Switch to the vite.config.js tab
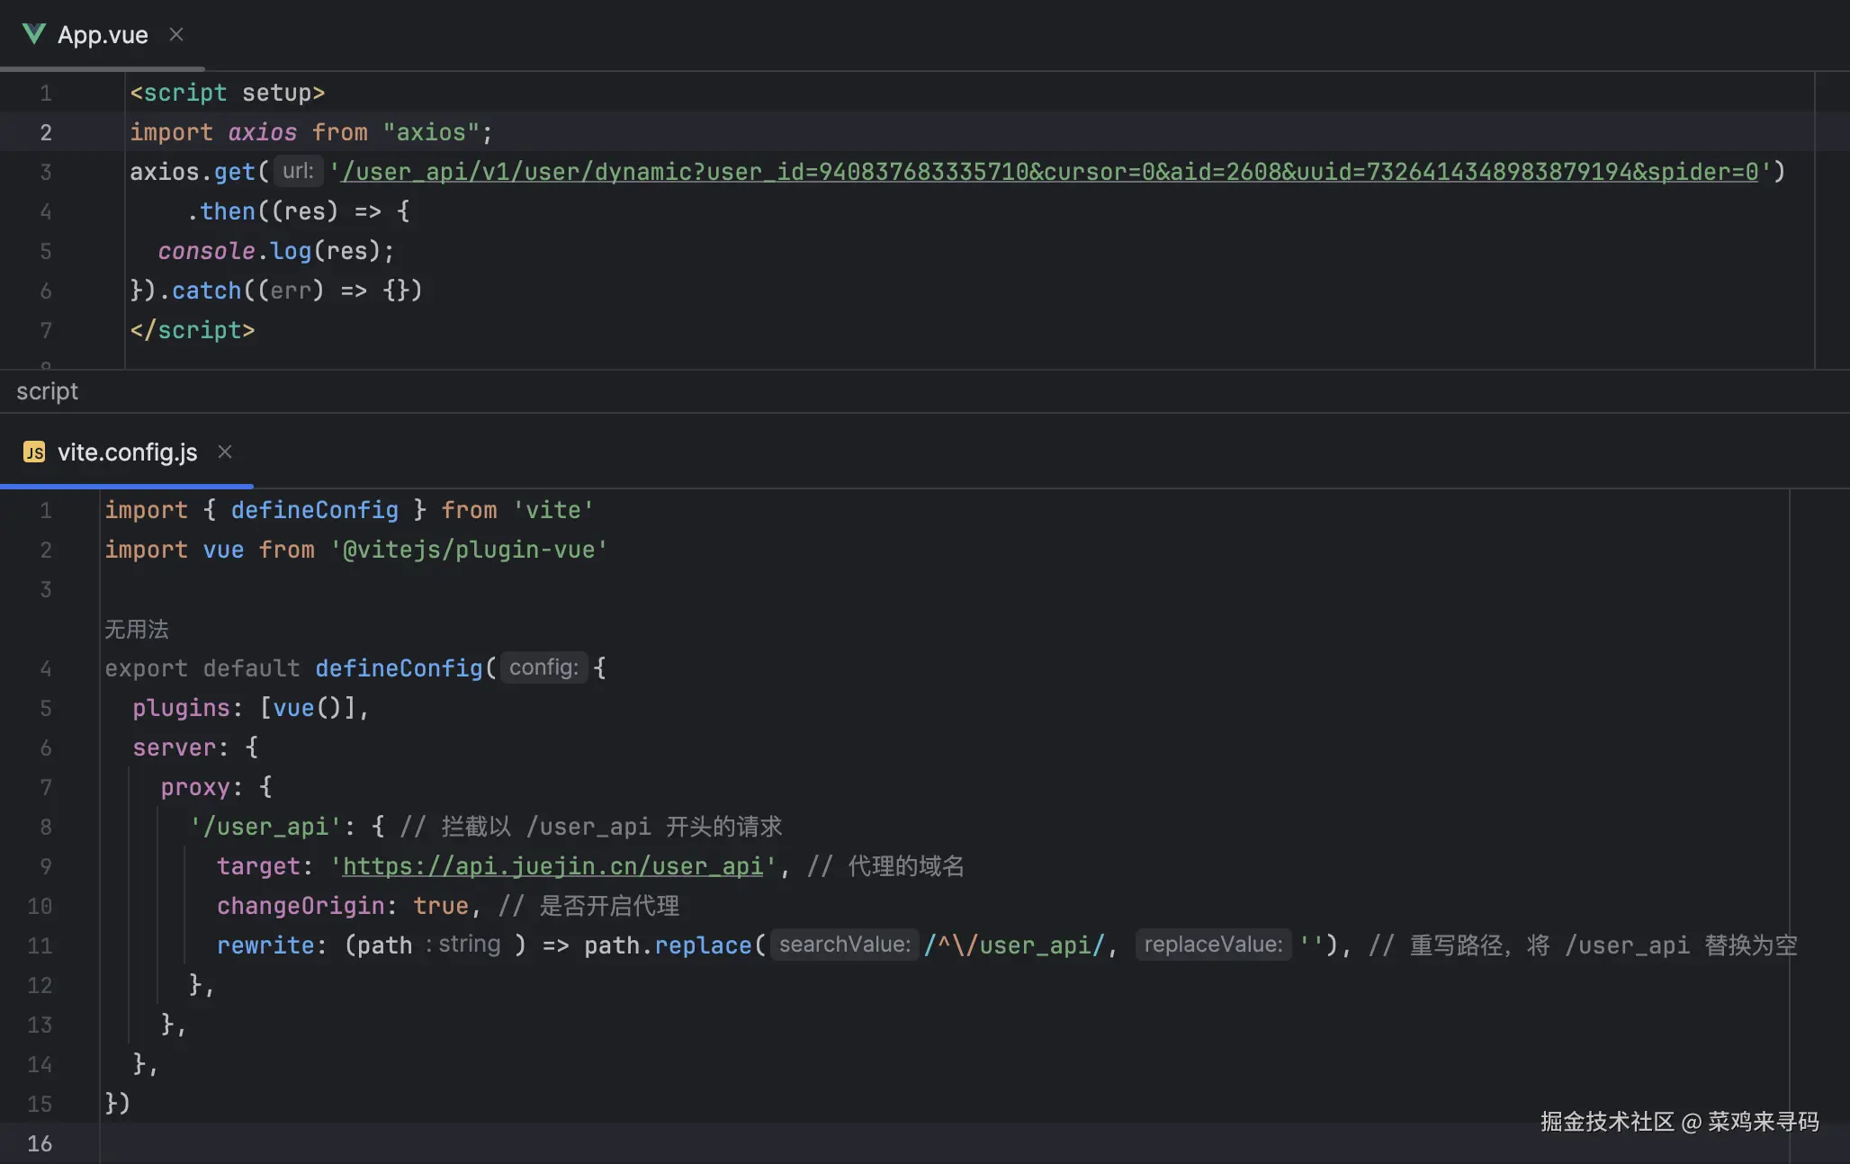 coord(127,452)
